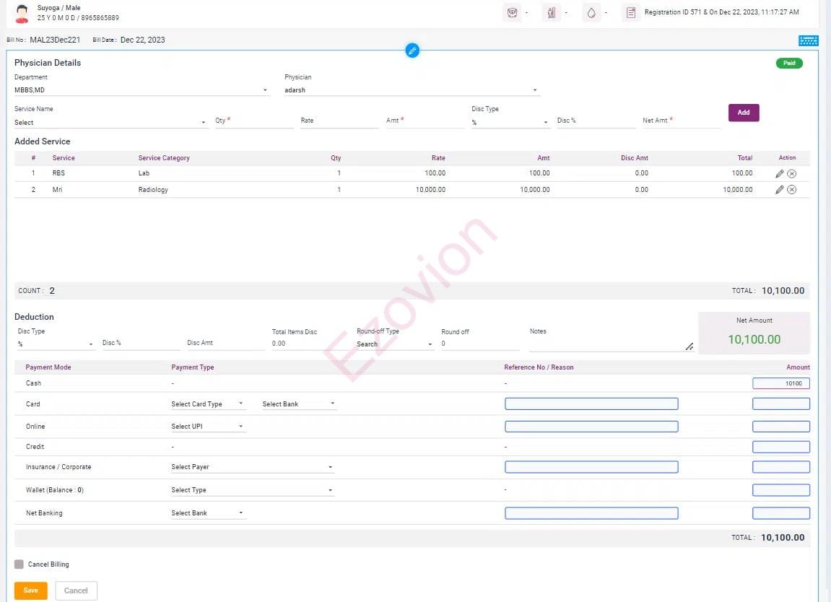
Task: Click the registration document icon
Action: point(631,13)
